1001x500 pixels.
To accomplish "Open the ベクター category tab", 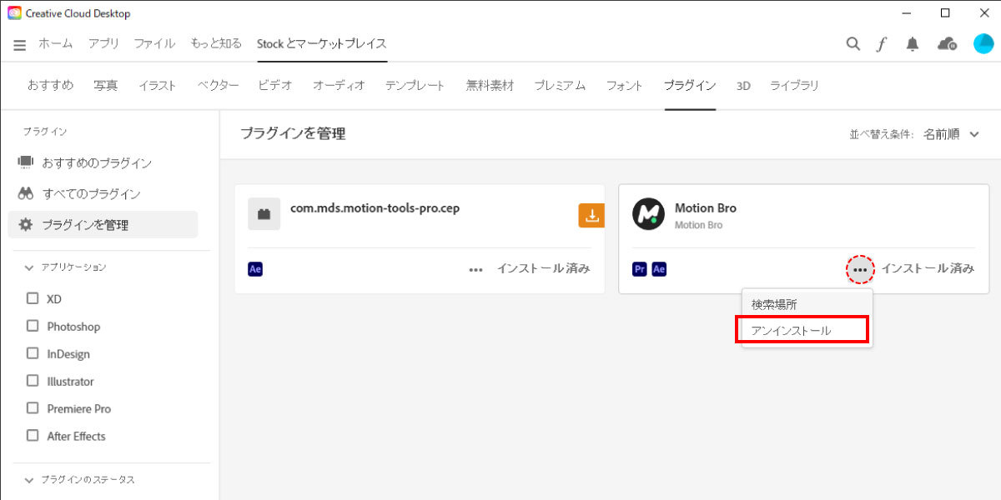I will [218, 85].
